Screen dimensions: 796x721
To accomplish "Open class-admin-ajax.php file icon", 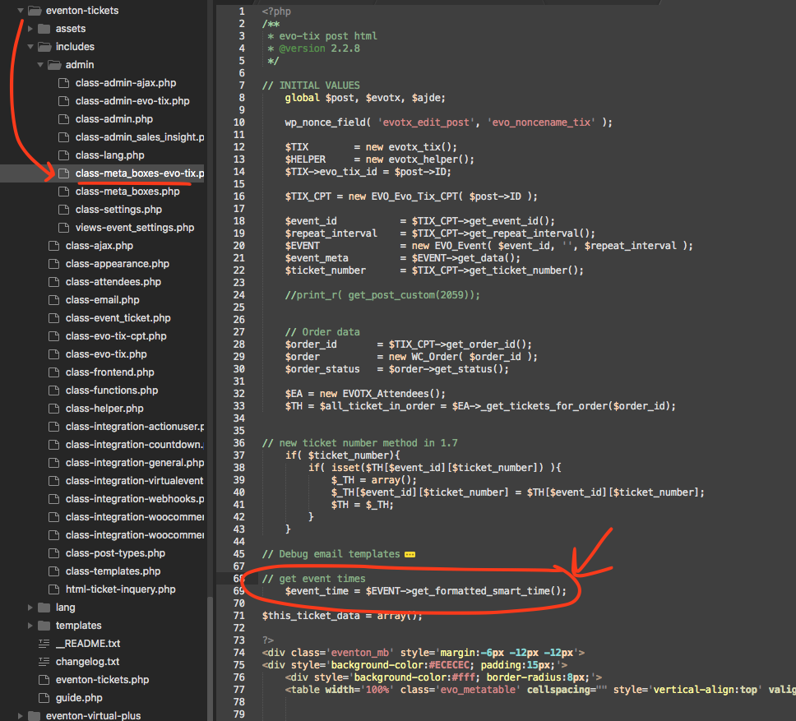I will coord(63,83).
